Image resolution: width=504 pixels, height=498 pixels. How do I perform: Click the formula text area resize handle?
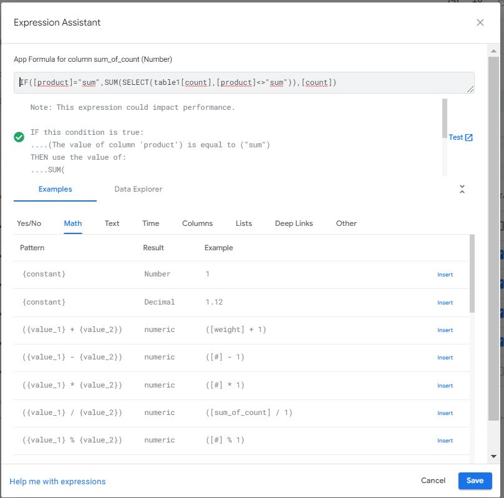470,90
